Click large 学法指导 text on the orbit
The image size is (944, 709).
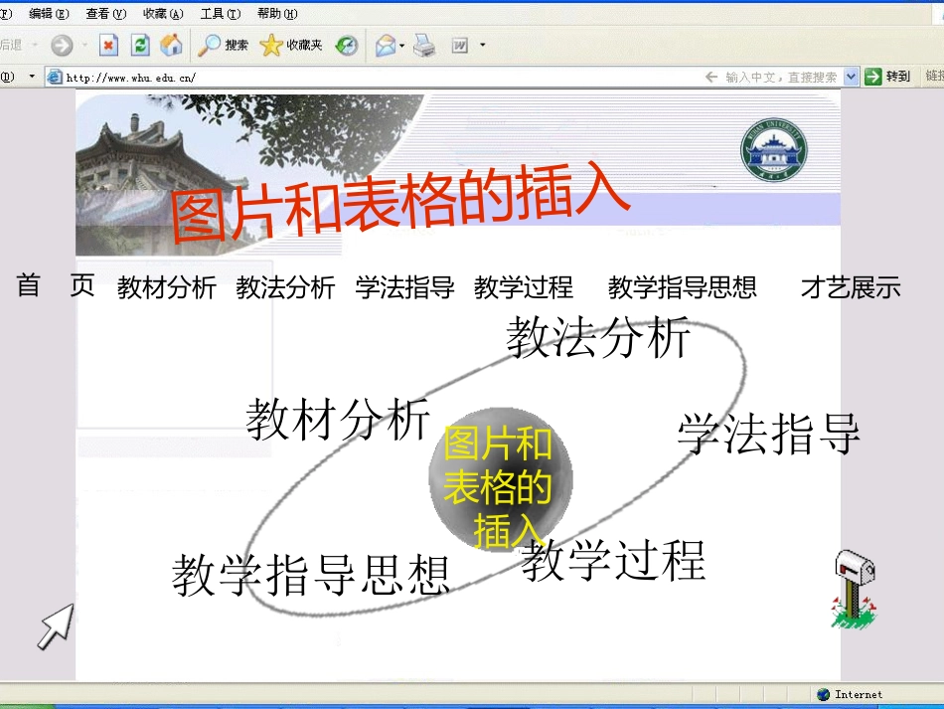pos(769,434)
